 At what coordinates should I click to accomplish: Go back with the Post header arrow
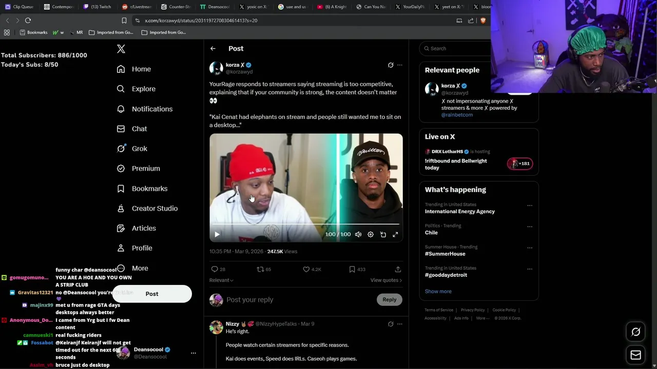[x=212, y=49]
